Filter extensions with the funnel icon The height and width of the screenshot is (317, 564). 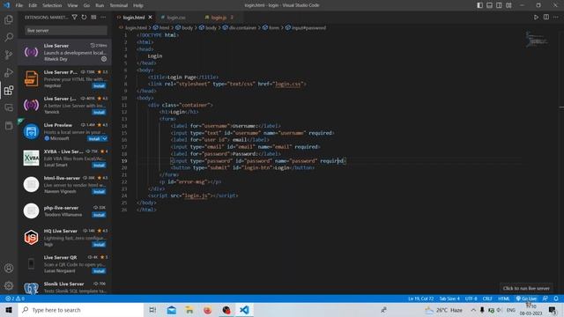[74, 17]
